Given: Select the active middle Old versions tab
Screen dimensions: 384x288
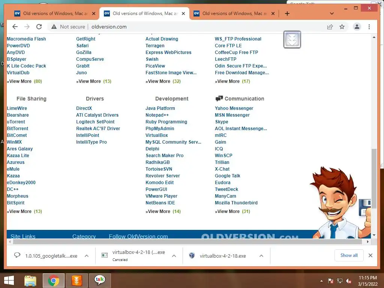Looking at the screenshot, I should (144, 13).
